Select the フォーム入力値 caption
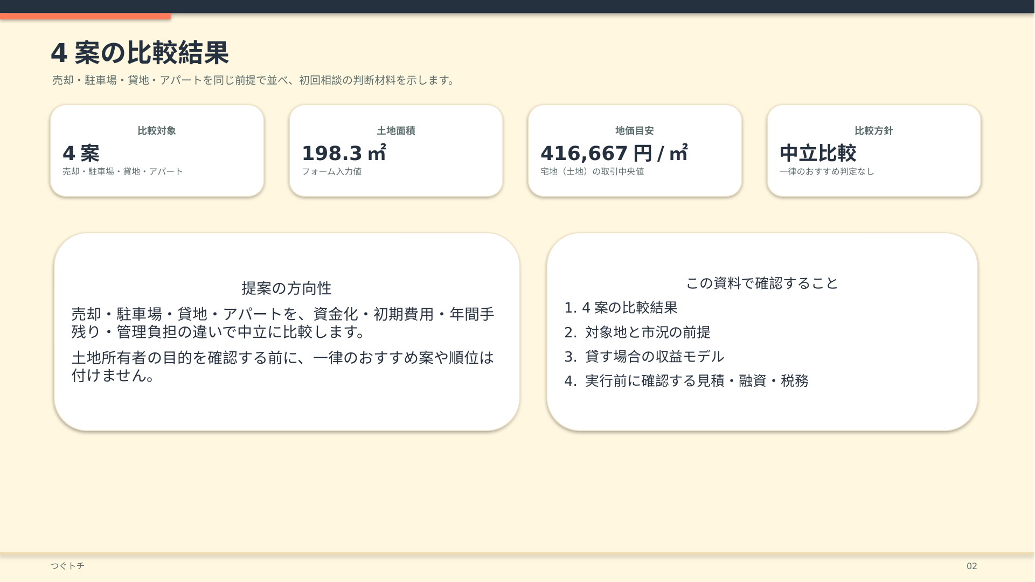This screenshot has height=582, width=1035. pos(331,171)
